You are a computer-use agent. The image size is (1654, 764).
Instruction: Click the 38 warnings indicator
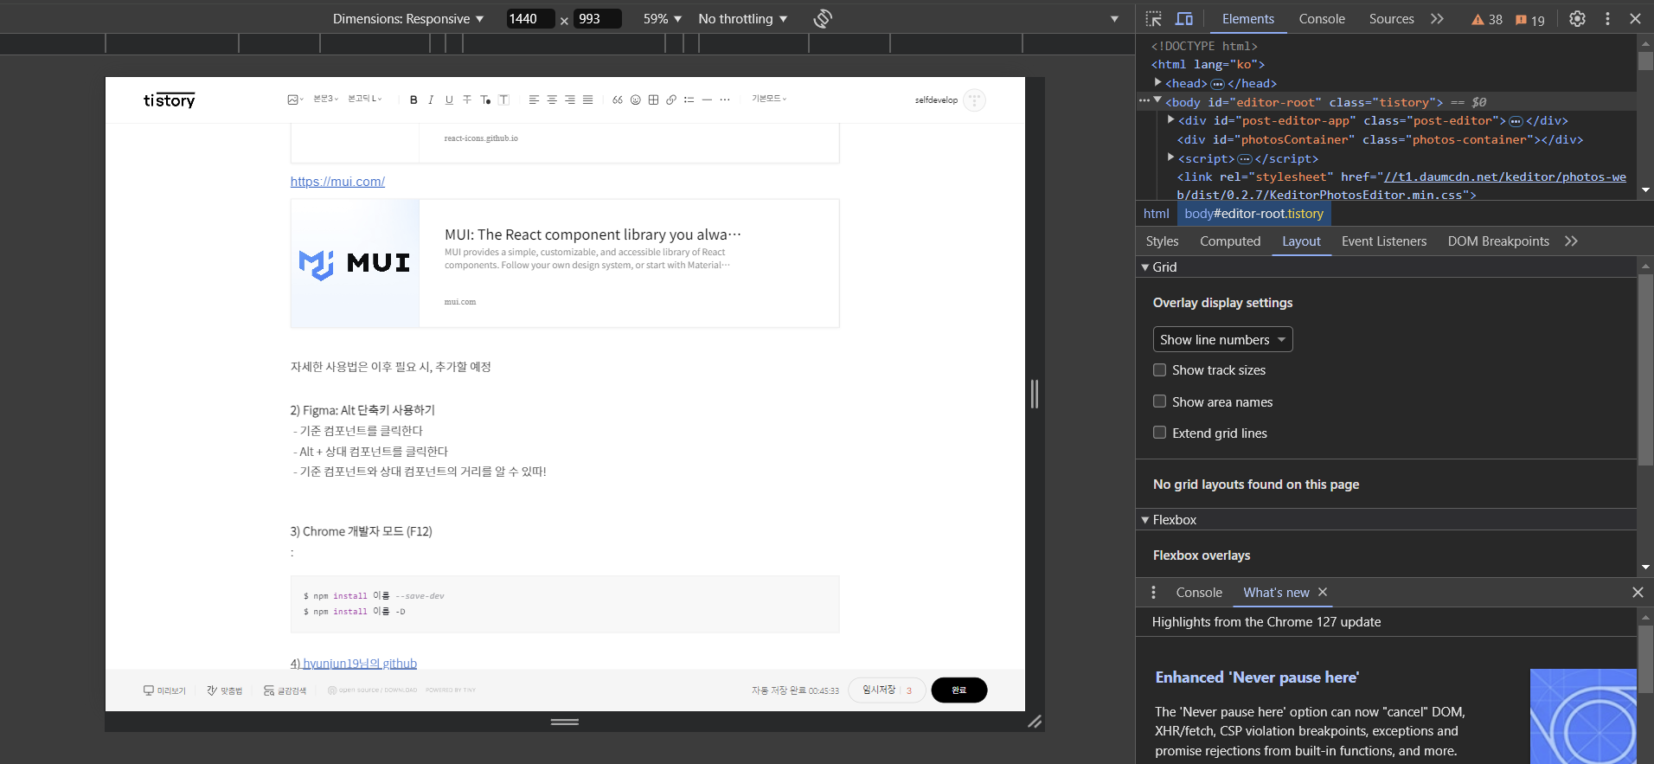(x=1486, y=20)
